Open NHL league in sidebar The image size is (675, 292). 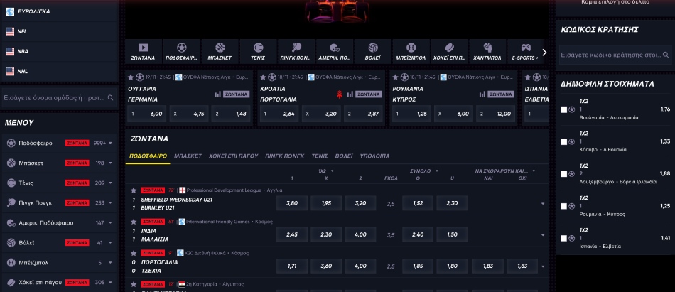[60, 71]
